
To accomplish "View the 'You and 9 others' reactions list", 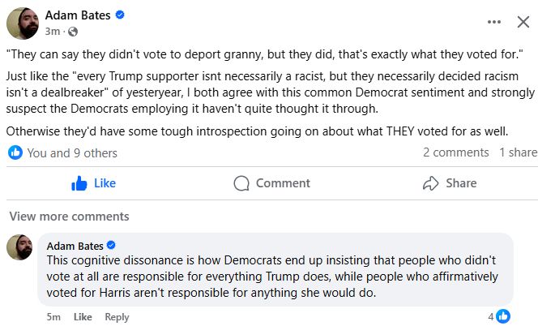I will tap(72, 152).
